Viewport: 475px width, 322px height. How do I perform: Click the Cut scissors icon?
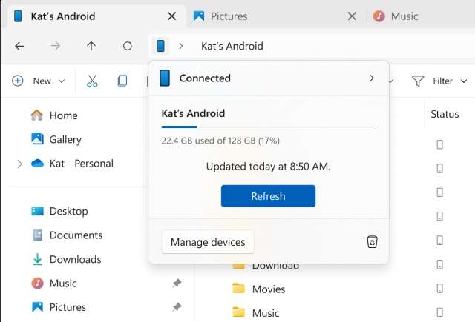(x=92, y=81)
